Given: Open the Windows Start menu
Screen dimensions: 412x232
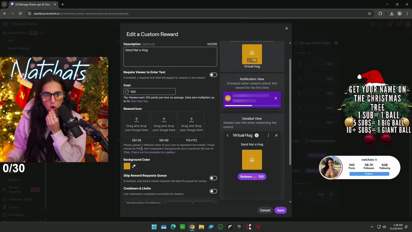Looking at the screenshot, I should coord(154,227).
